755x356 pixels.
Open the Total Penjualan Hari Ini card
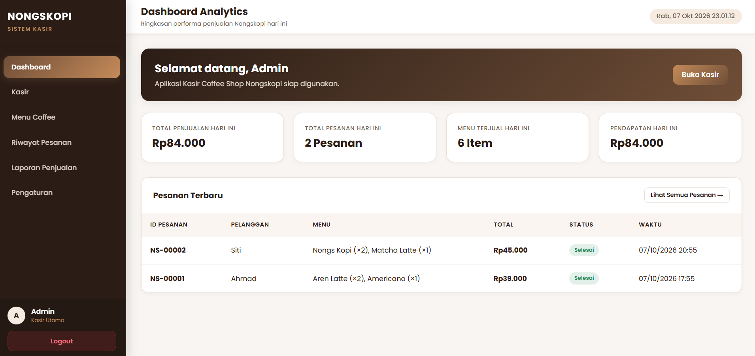(212, 137)
